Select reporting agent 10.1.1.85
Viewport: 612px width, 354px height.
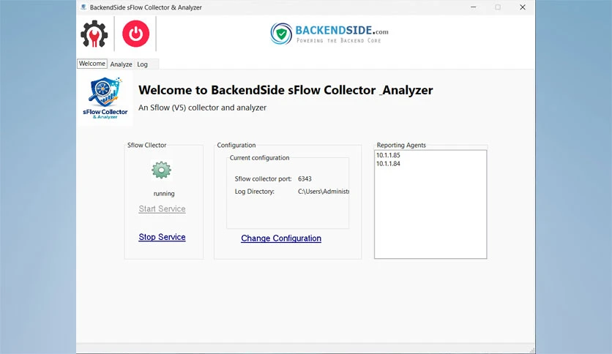point(388,155)
